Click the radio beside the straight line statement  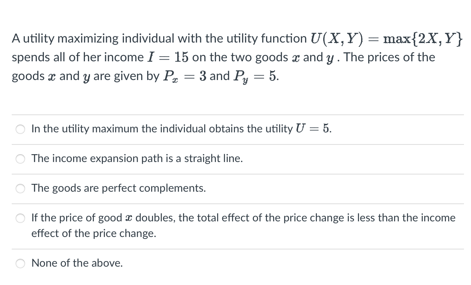[20, 159]
